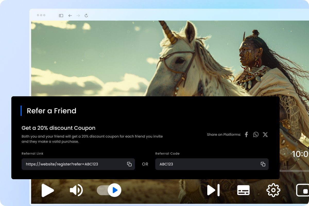The image size is (309, 206).
Task: Toggle the browser sidebar panel
Action: point(61,15)
